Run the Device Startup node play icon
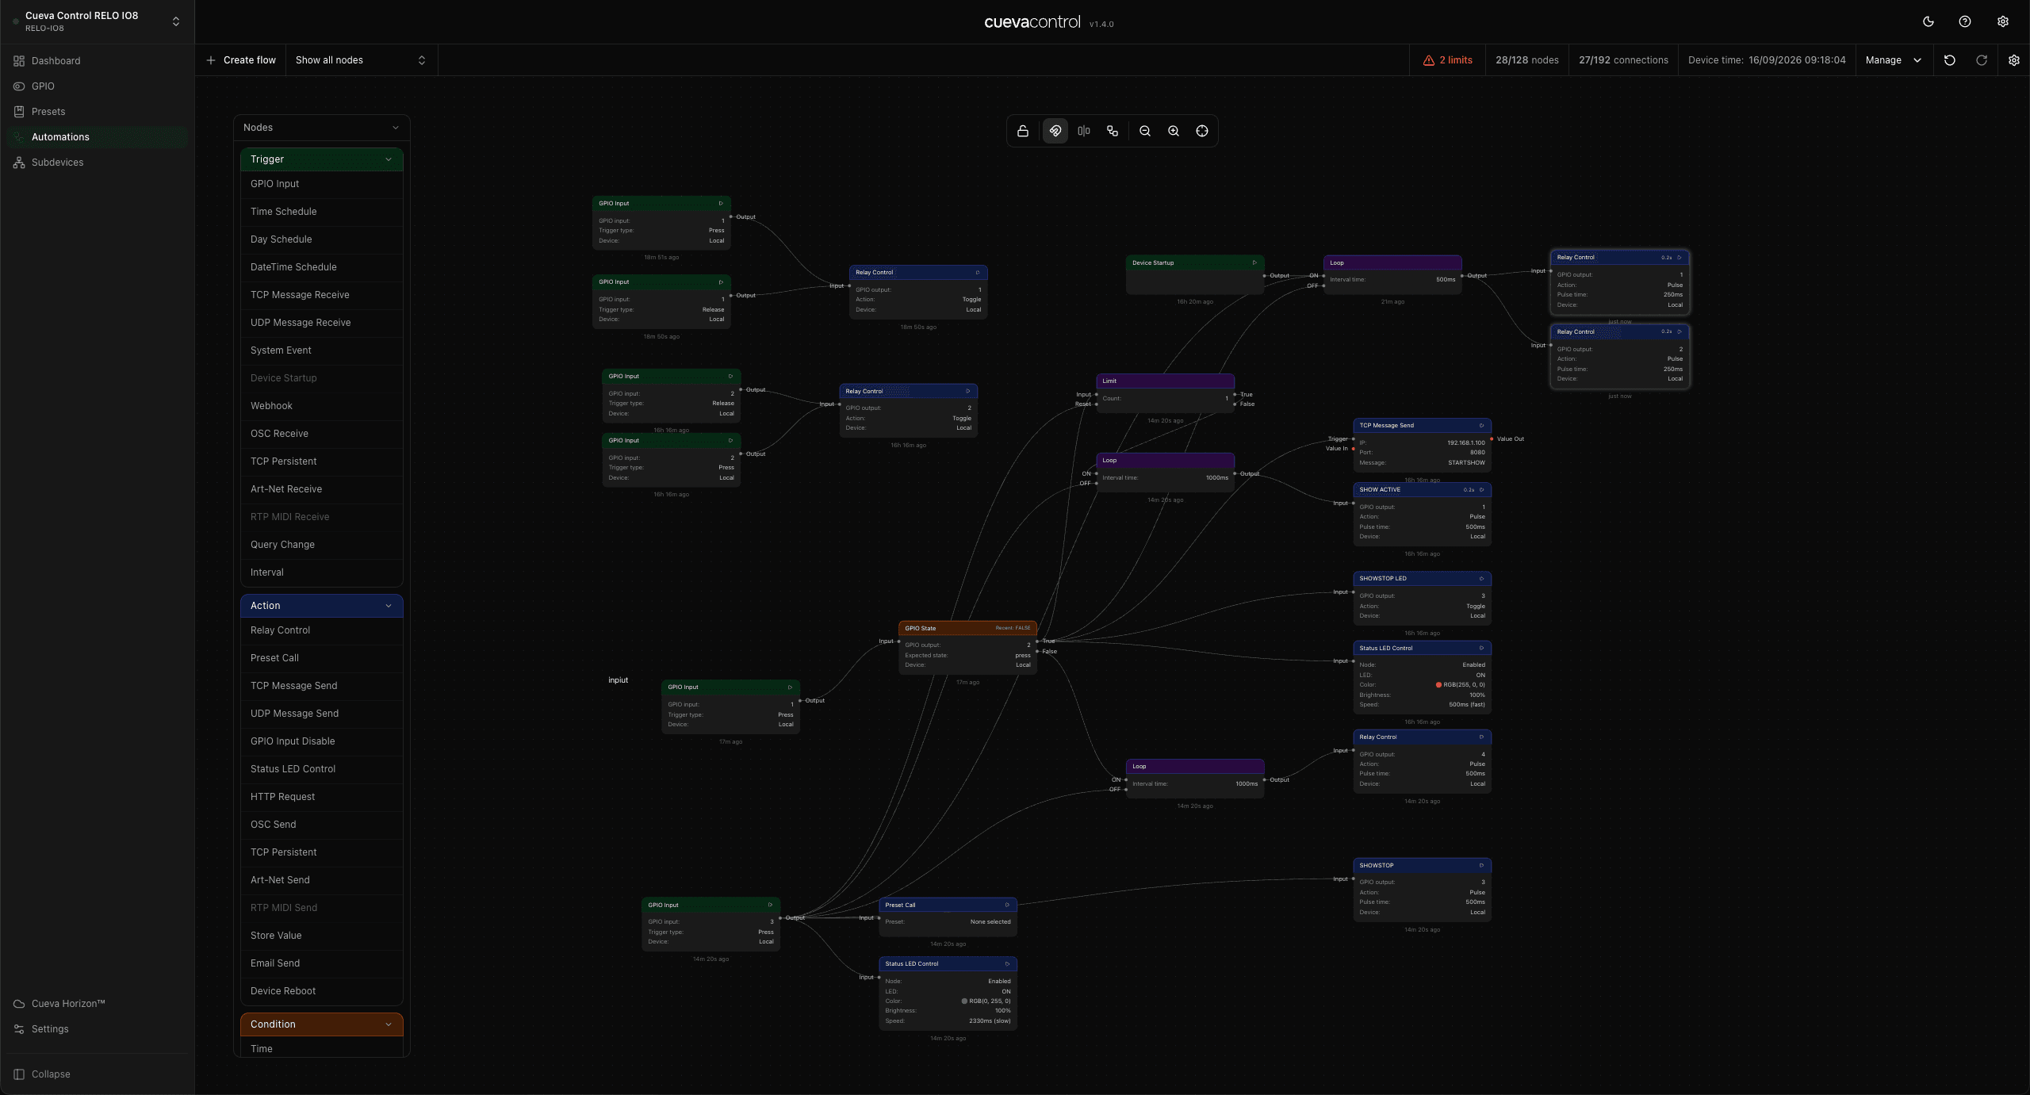Screen dimensions: 2030x1095 tap(1254, 263)
